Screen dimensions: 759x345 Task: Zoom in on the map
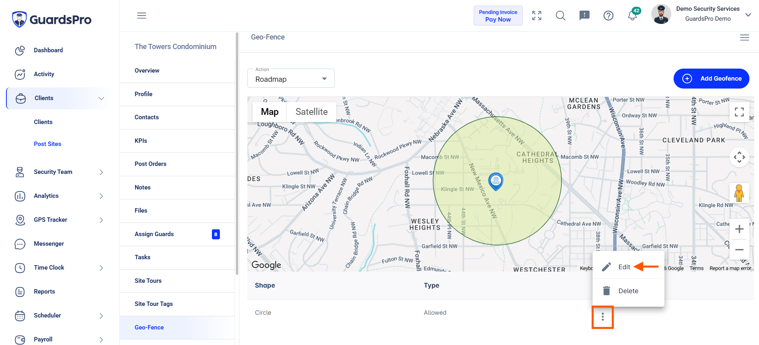pos(739,229)
